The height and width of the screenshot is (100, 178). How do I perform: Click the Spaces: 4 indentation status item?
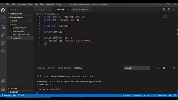coord(138,96)
